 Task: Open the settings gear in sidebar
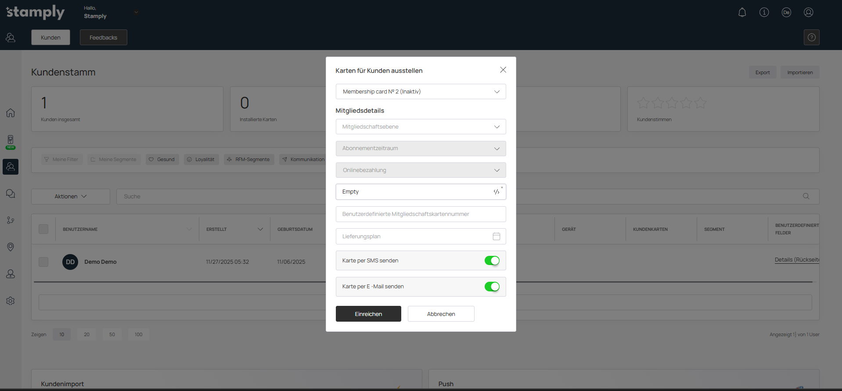[x=11, y=301]
